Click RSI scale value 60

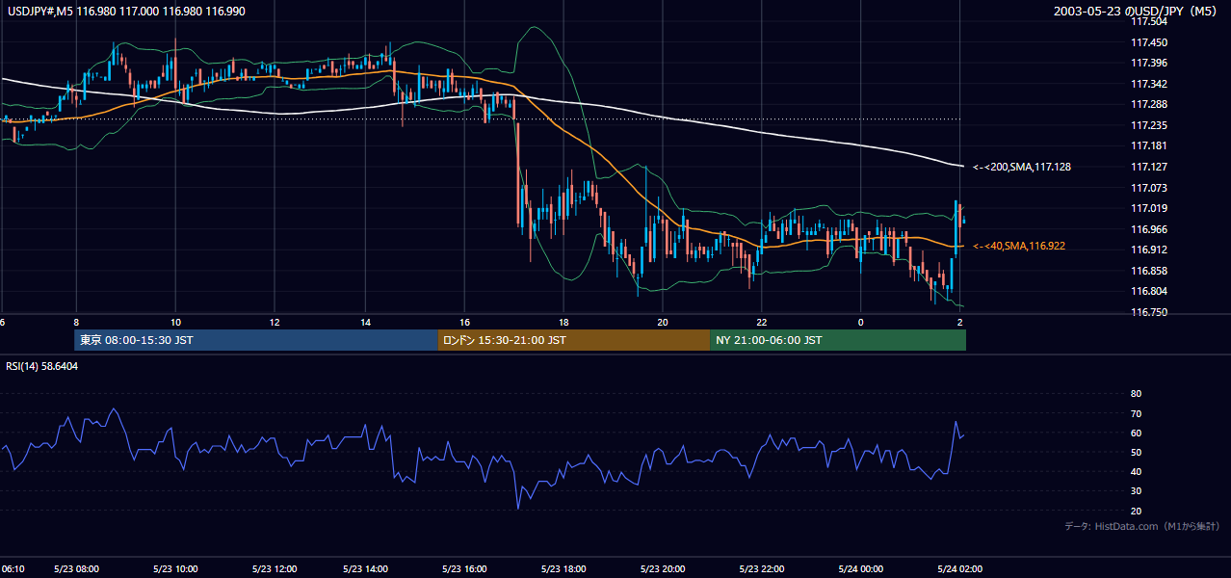coord(1136,433)
